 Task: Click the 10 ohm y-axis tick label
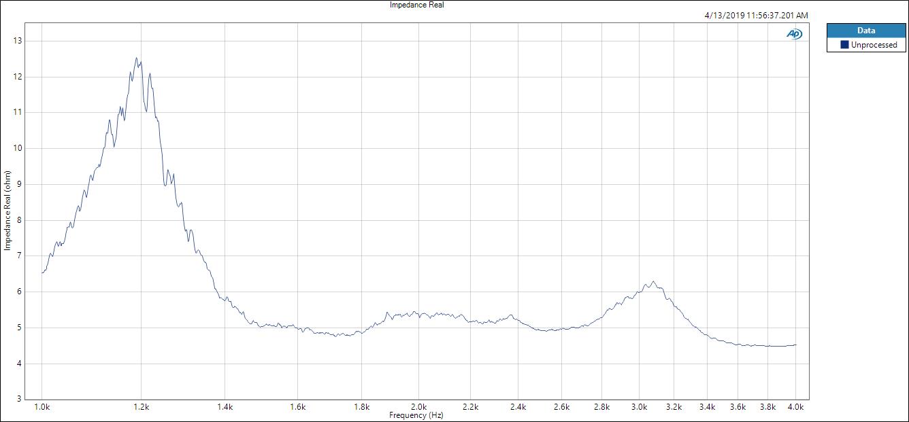click(x=18, y=148)
